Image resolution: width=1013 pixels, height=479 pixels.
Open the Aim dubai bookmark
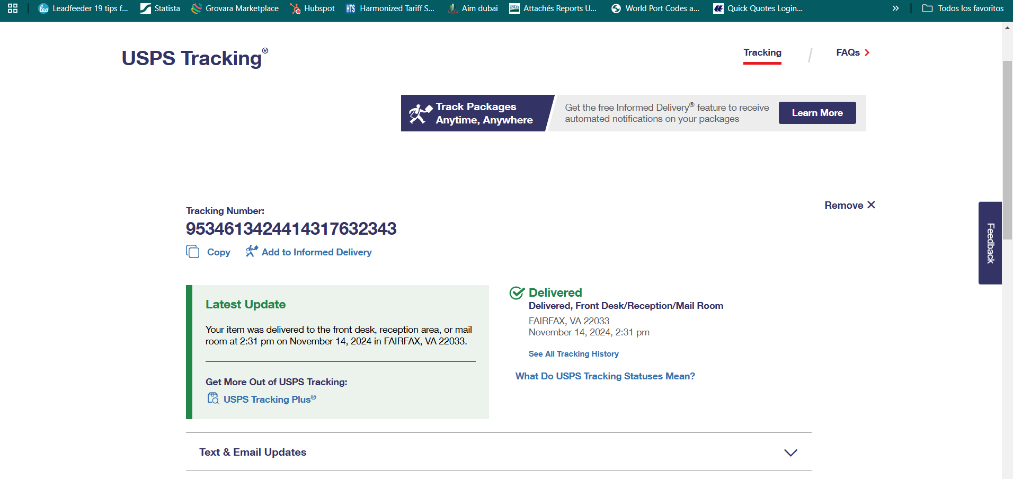coord(473,8)
